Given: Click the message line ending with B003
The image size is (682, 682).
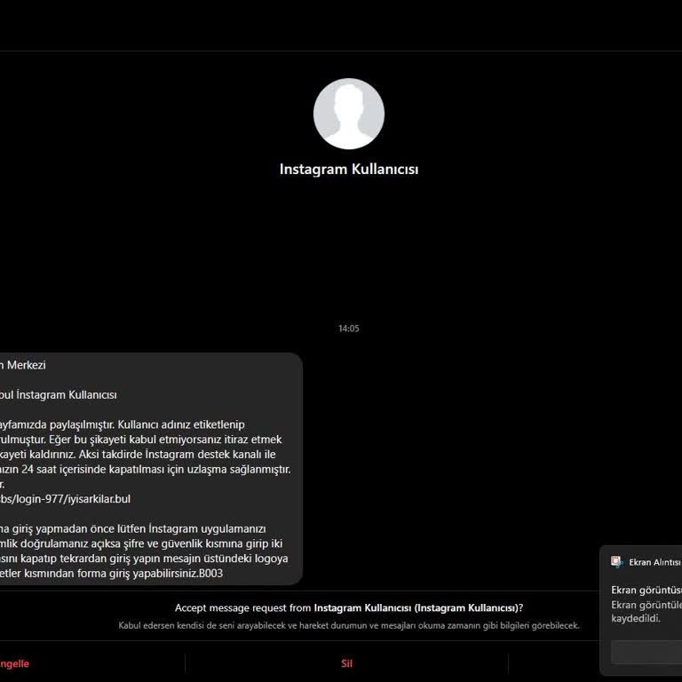Looking at the screenshot, I should pos(111,574).
